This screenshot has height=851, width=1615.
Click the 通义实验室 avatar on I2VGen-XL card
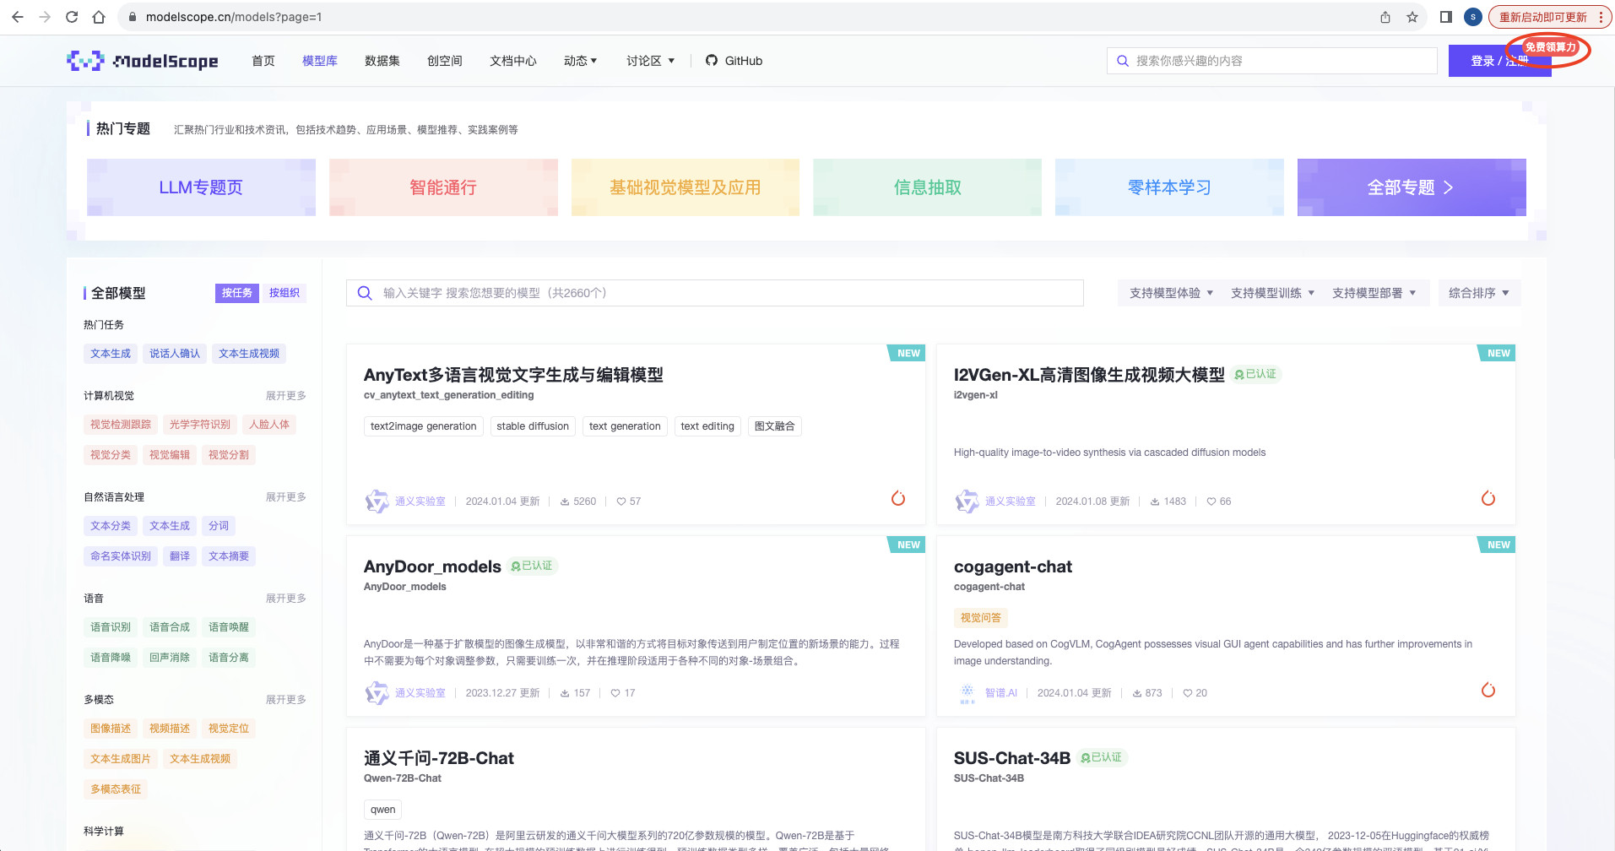pos(967,501)
